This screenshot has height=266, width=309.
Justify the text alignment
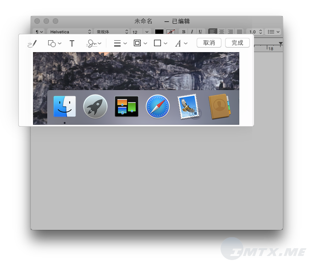[x=239, y=32]
